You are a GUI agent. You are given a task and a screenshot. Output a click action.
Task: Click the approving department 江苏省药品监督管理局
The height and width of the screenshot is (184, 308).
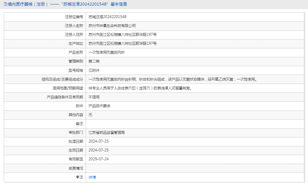click(107, 132)
